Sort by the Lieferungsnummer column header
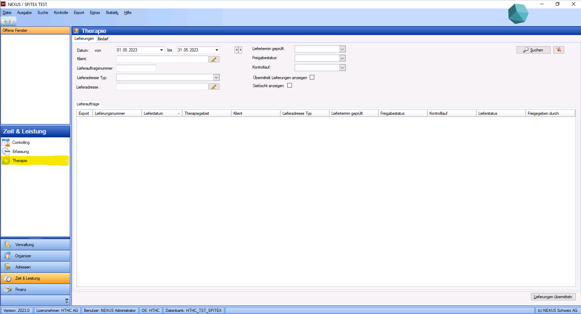 coord(117,113)
